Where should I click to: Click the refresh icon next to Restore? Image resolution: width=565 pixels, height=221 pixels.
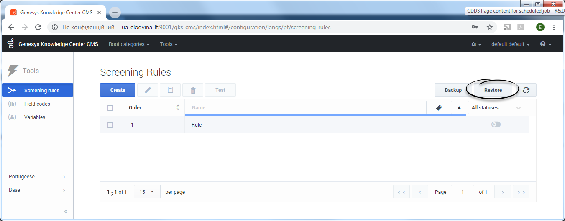[526, 90]
